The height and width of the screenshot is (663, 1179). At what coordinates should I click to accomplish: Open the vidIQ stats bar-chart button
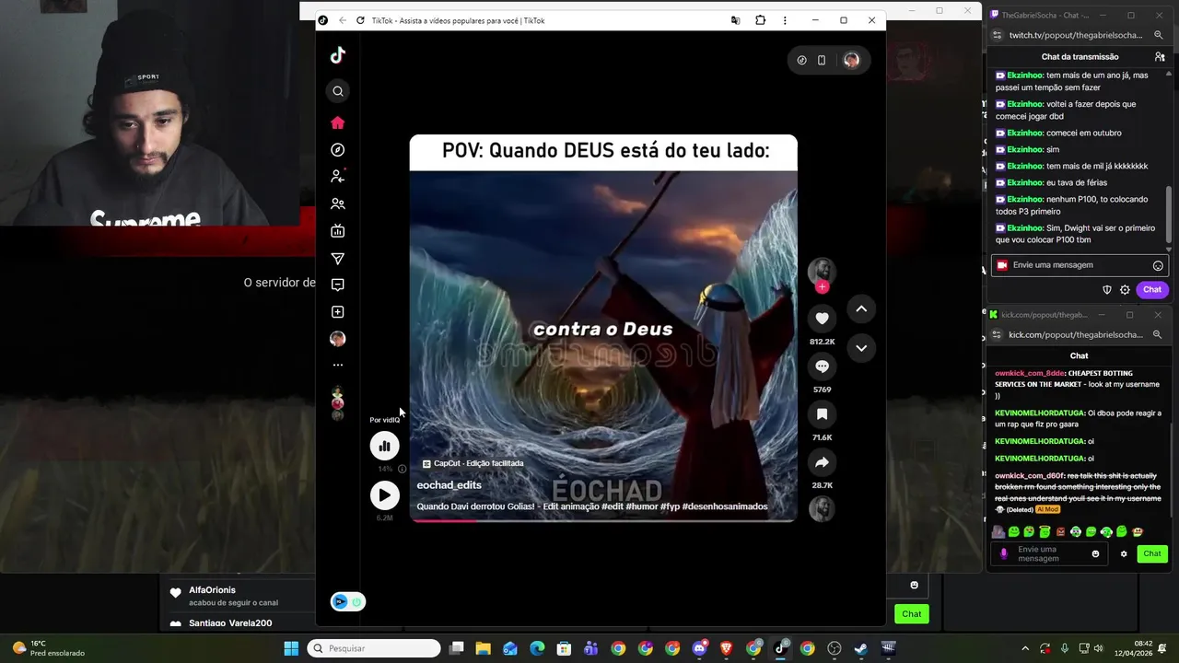coord(385,447)
